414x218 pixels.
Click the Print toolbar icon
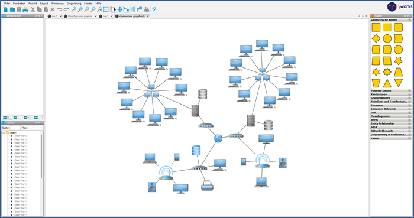point(25,9)
